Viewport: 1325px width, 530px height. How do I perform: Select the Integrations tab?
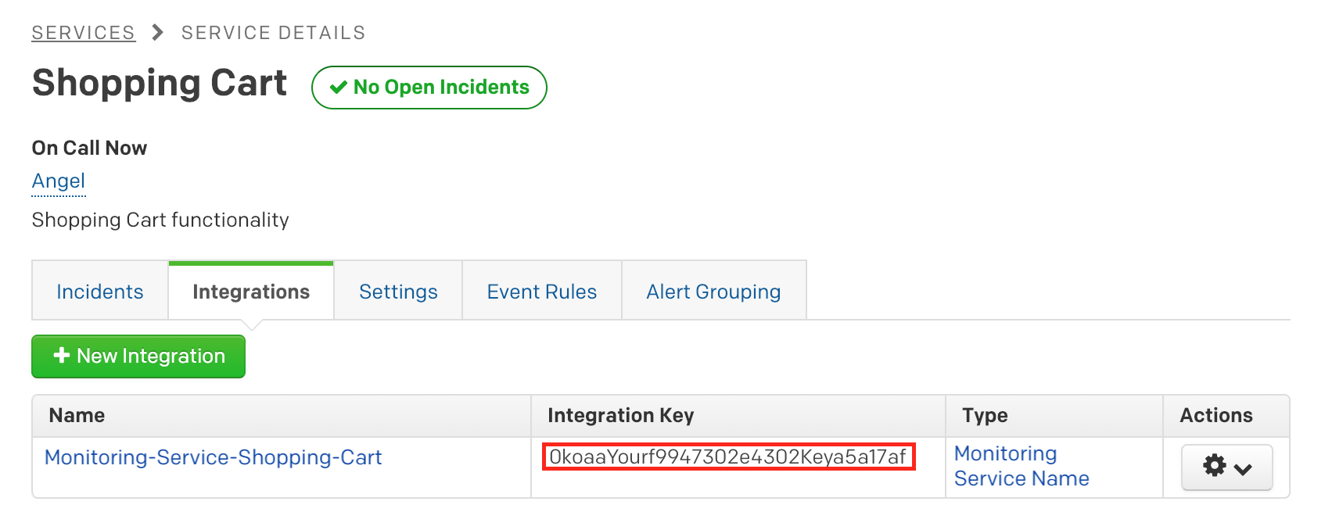click(251, 292)
